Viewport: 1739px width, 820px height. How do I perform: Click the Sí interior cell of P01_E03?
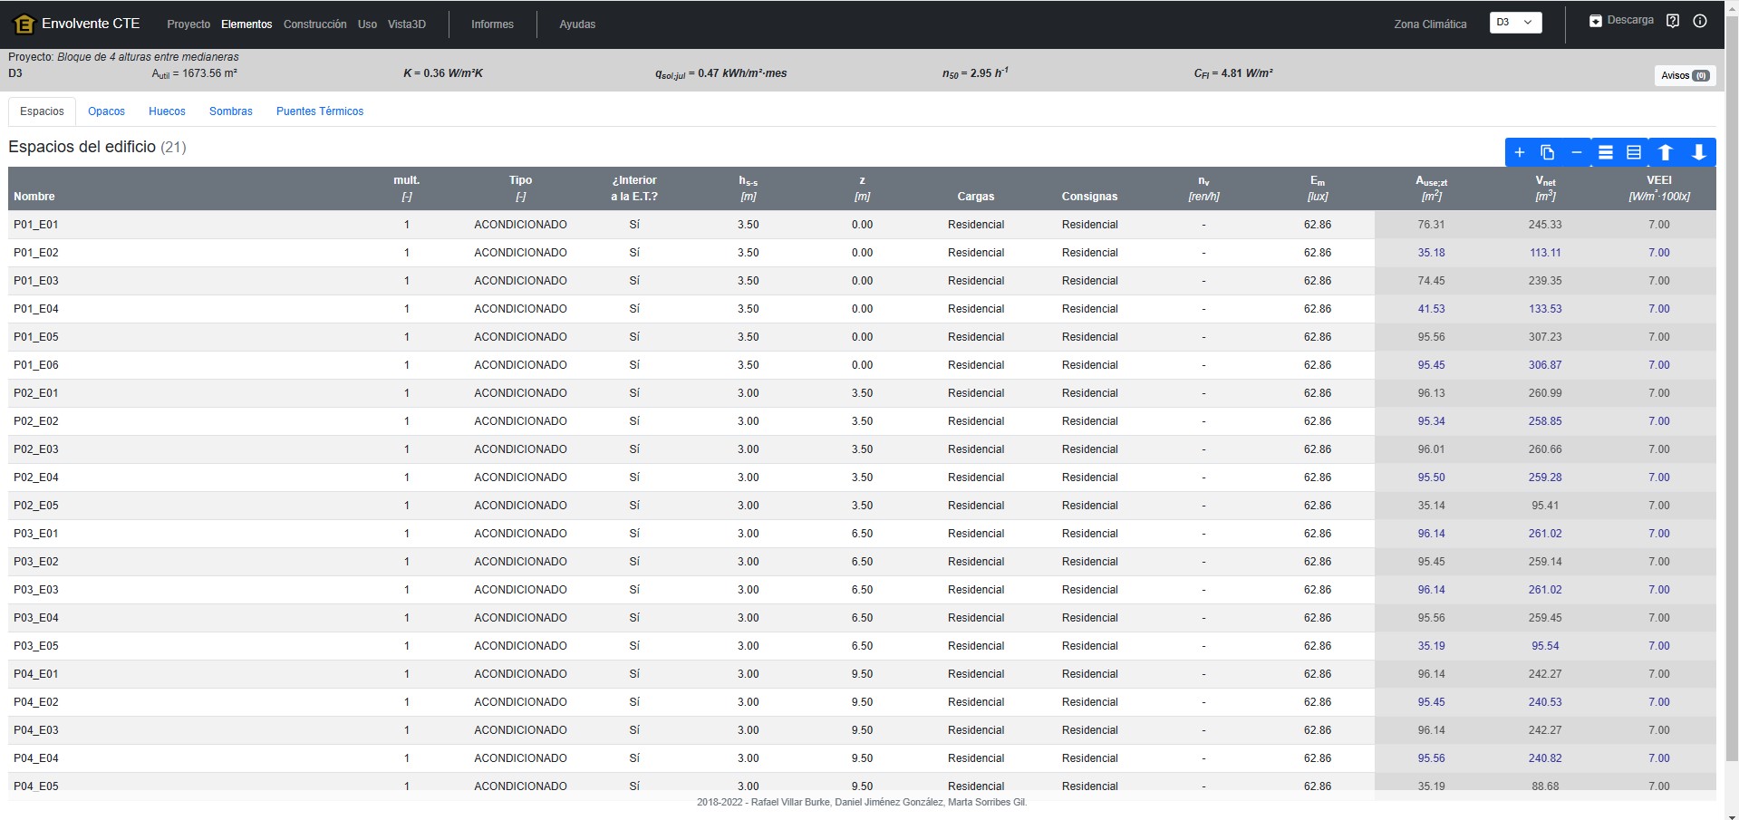click(x=634, y=281)
